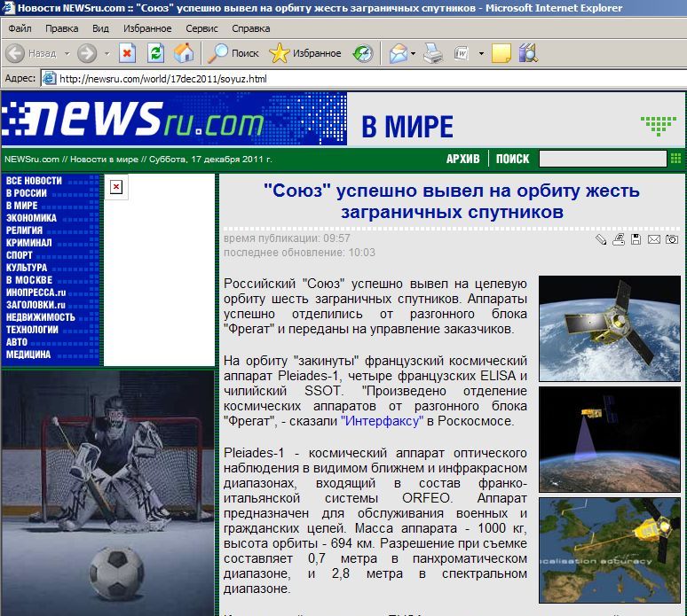This screenshot has height=616, width=687.
Task: Click Edit with Word toolbar icon
Action: [x=462, y=53]
